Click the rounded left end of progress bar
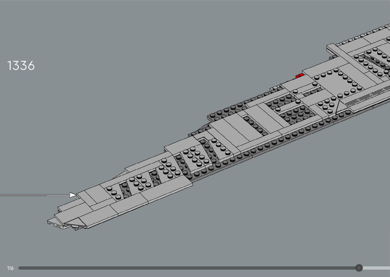Viewport: 390px width, 277px height. pos(20,268)
